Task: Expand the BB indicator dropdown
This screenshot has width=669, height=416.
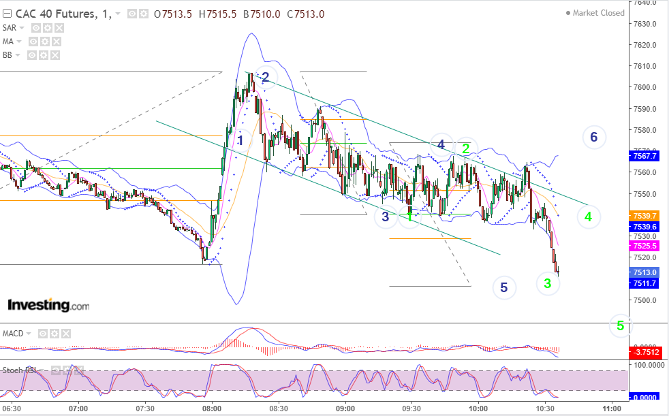Action: coord(18,55)
